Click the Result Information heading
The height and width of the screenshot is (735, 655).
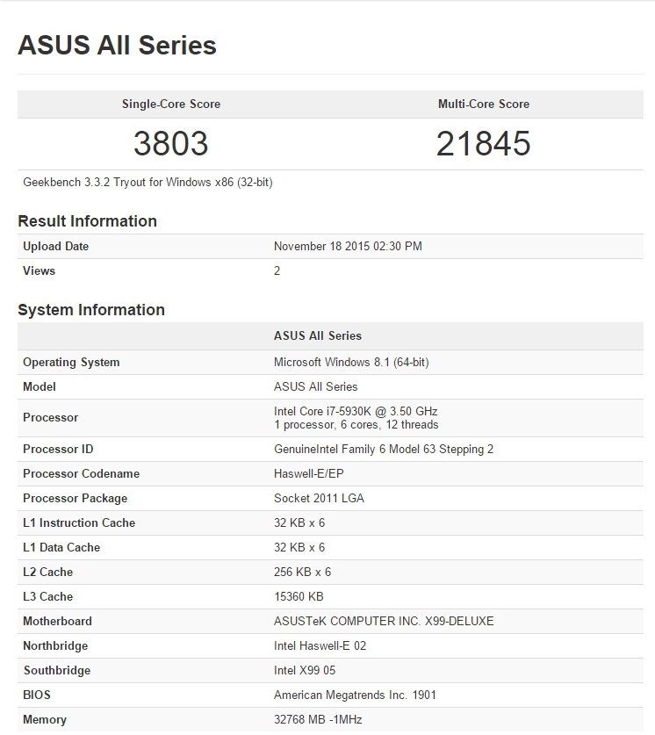[x=87, y=221]
